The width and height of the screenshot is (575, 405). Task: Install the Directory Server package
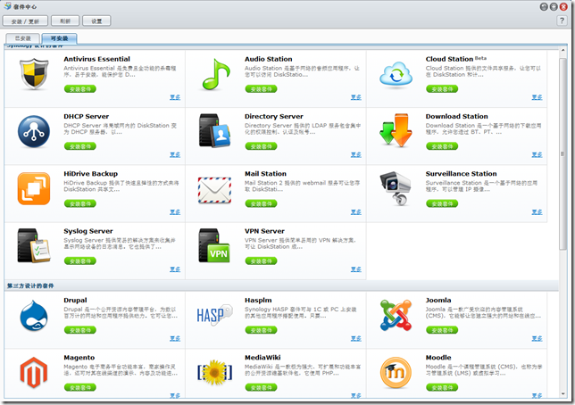click(261, 146)
